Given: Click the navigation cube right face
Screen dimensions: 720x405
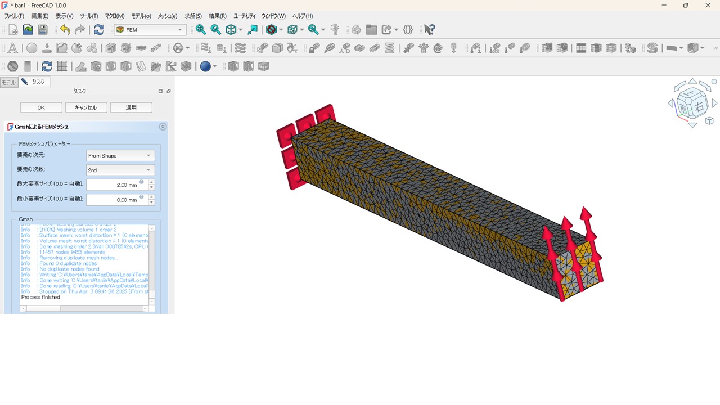Looking at the screenshot, I should [699, 106].
